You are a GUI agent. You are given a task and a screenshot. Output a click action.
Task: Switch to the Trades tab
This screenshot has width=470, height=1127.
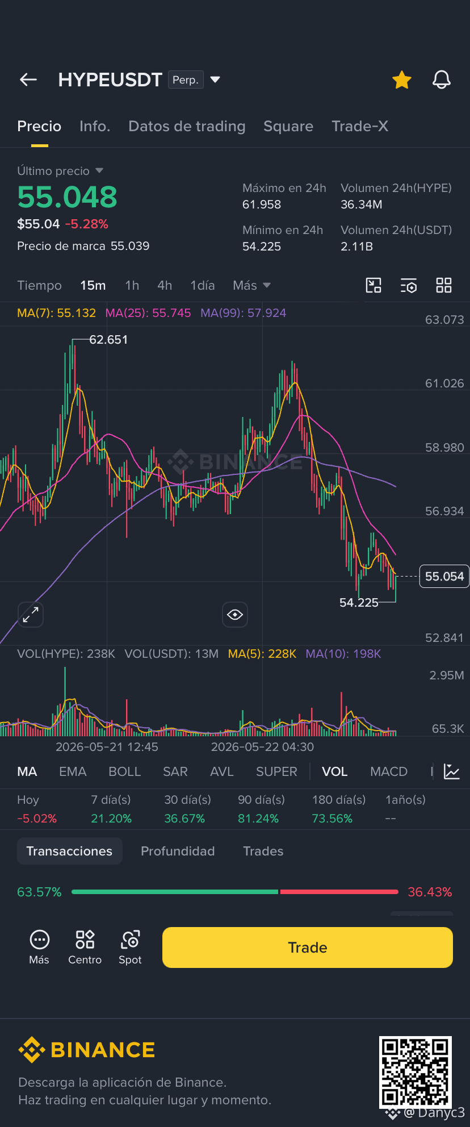263,851
